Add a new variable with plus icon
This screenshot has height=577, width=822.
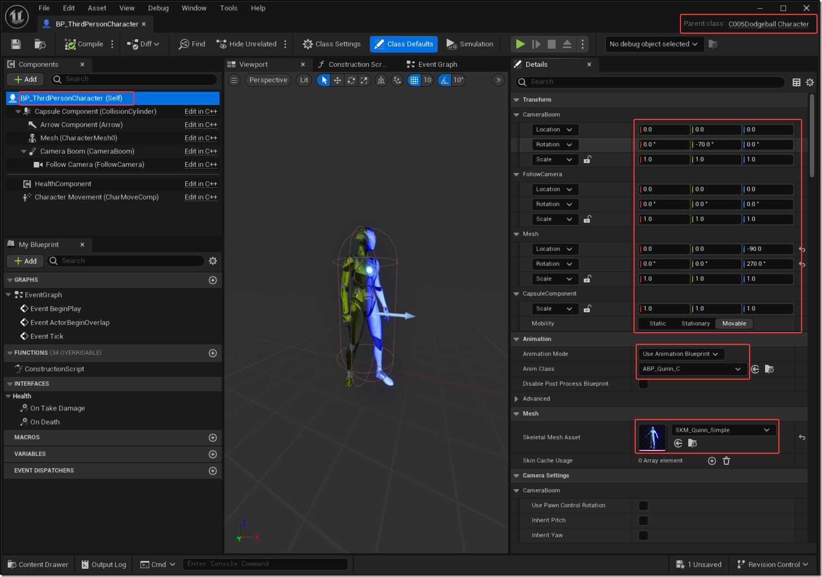coord(213,454)
